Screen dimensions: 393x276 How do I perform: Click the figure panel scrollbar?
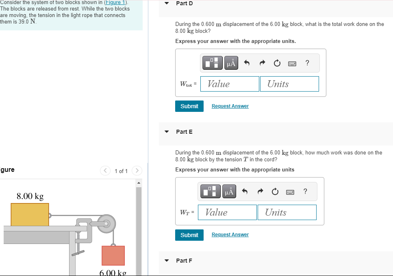(139, 227)
